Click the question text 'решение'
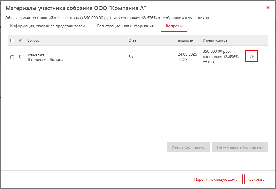Image resolution: width=276 pixels, height=189 pixels. [36, 54]
